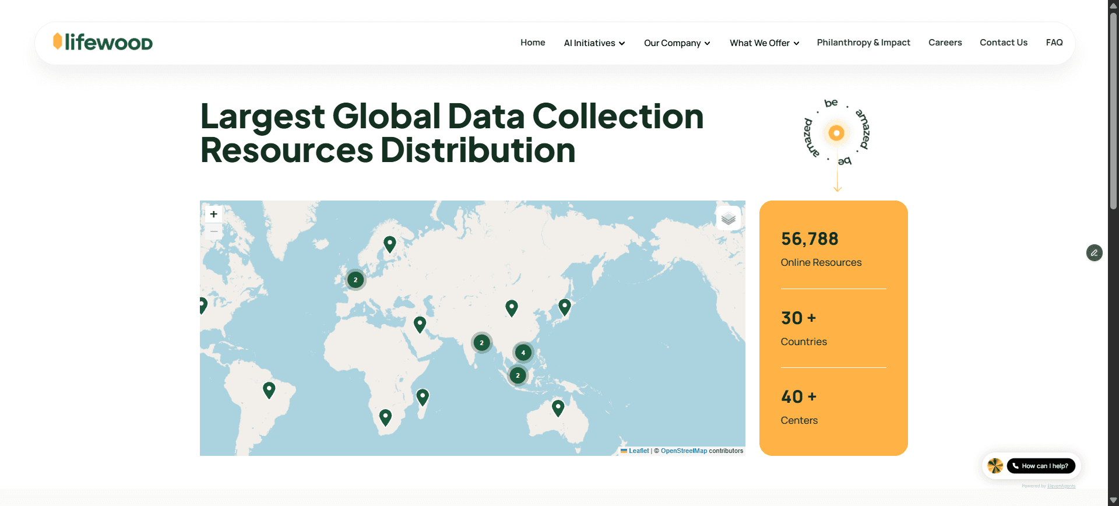The height and width of the screenshot is (506, 1119).
Task: Select the Brazil map pin
Action: tap(269, 390)
